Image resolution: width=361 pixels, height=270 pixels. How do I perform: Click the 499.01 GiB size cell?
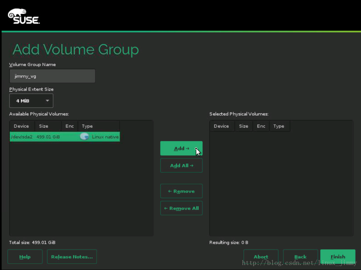48,137
